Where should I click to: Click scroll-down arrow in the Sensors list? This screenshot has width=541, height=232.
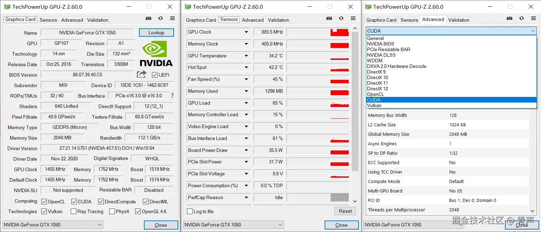coord(355,201)
